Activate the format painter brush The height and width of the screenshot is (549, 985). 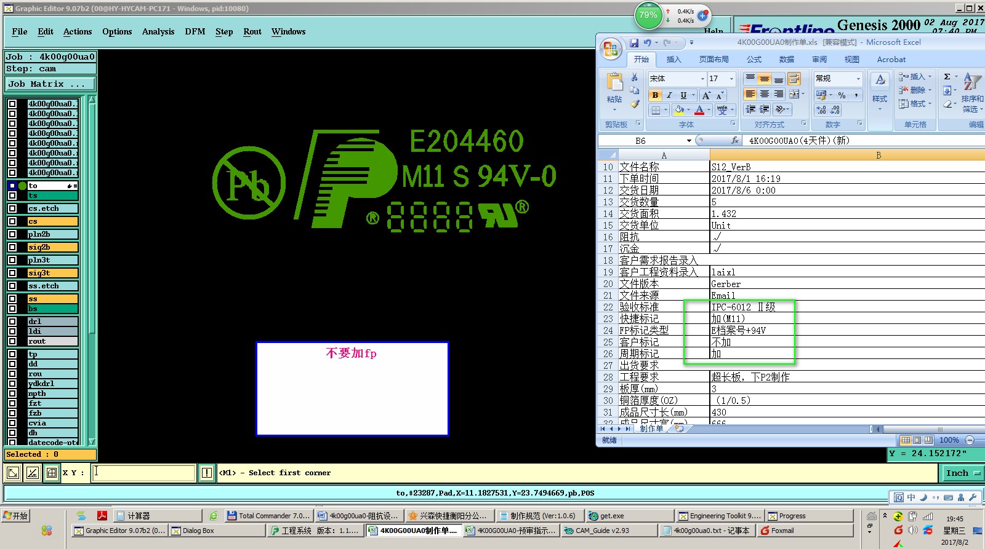point(635,104)
